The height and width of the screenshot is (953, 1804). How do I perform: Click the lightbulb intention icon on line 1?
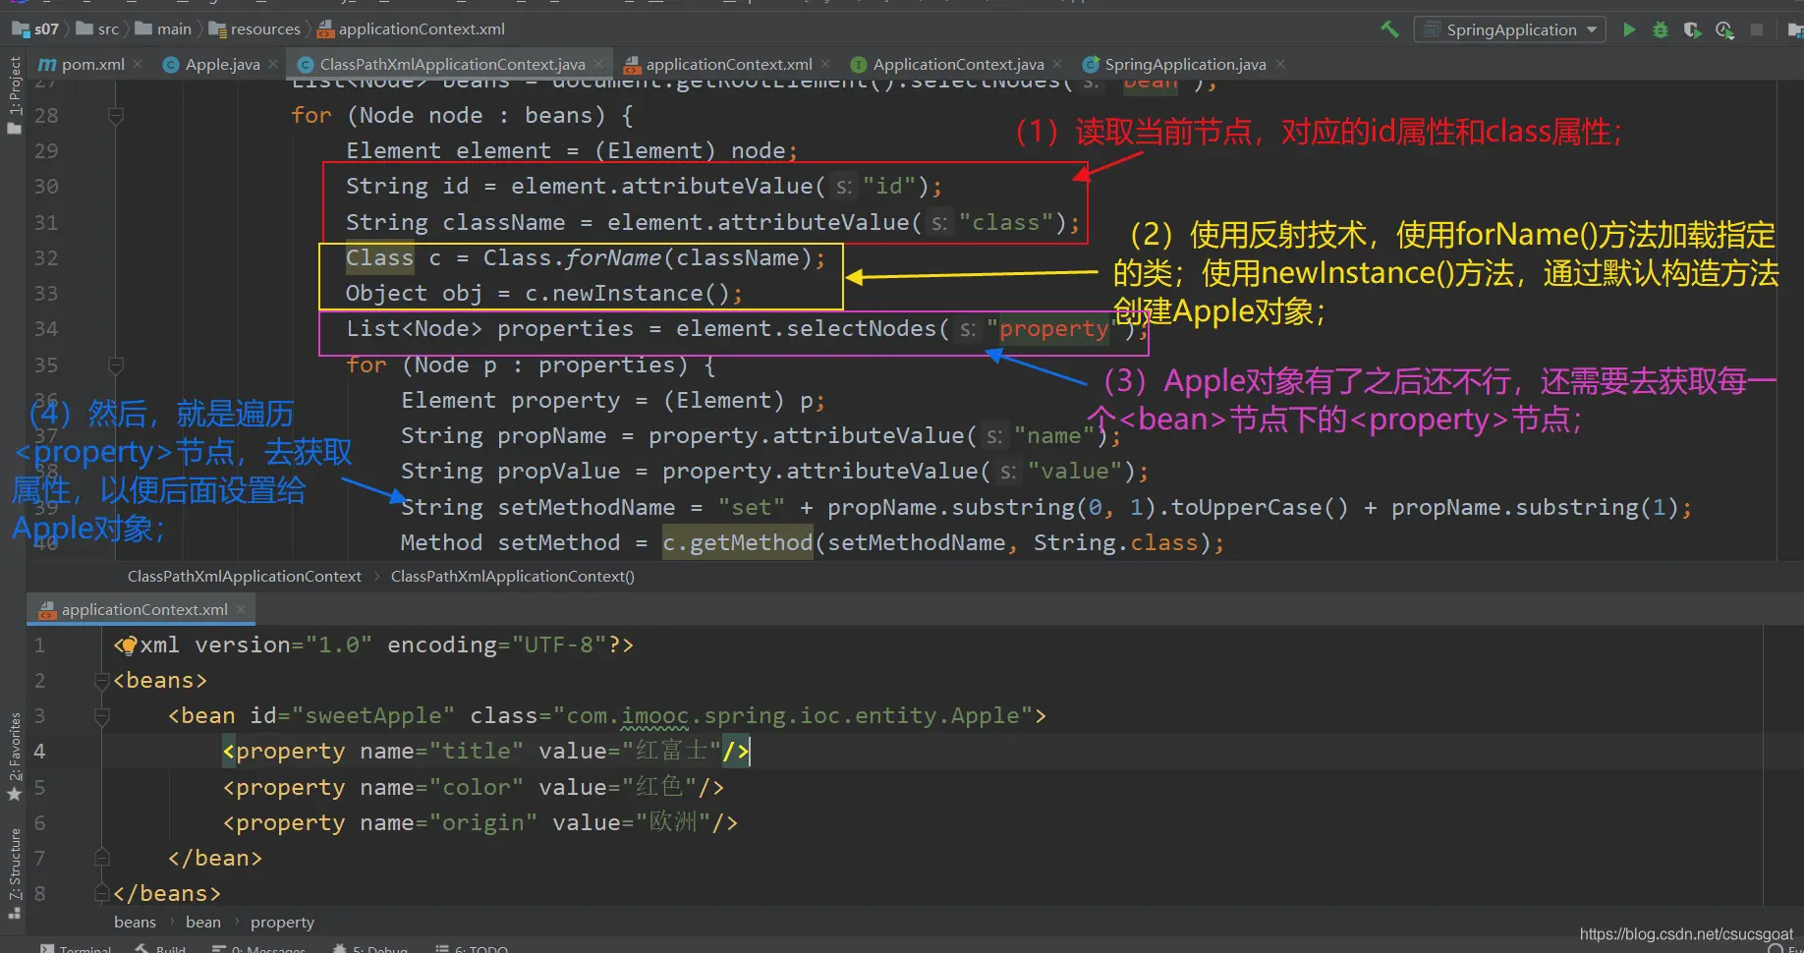pyautogui.click(x=127, y=645)
